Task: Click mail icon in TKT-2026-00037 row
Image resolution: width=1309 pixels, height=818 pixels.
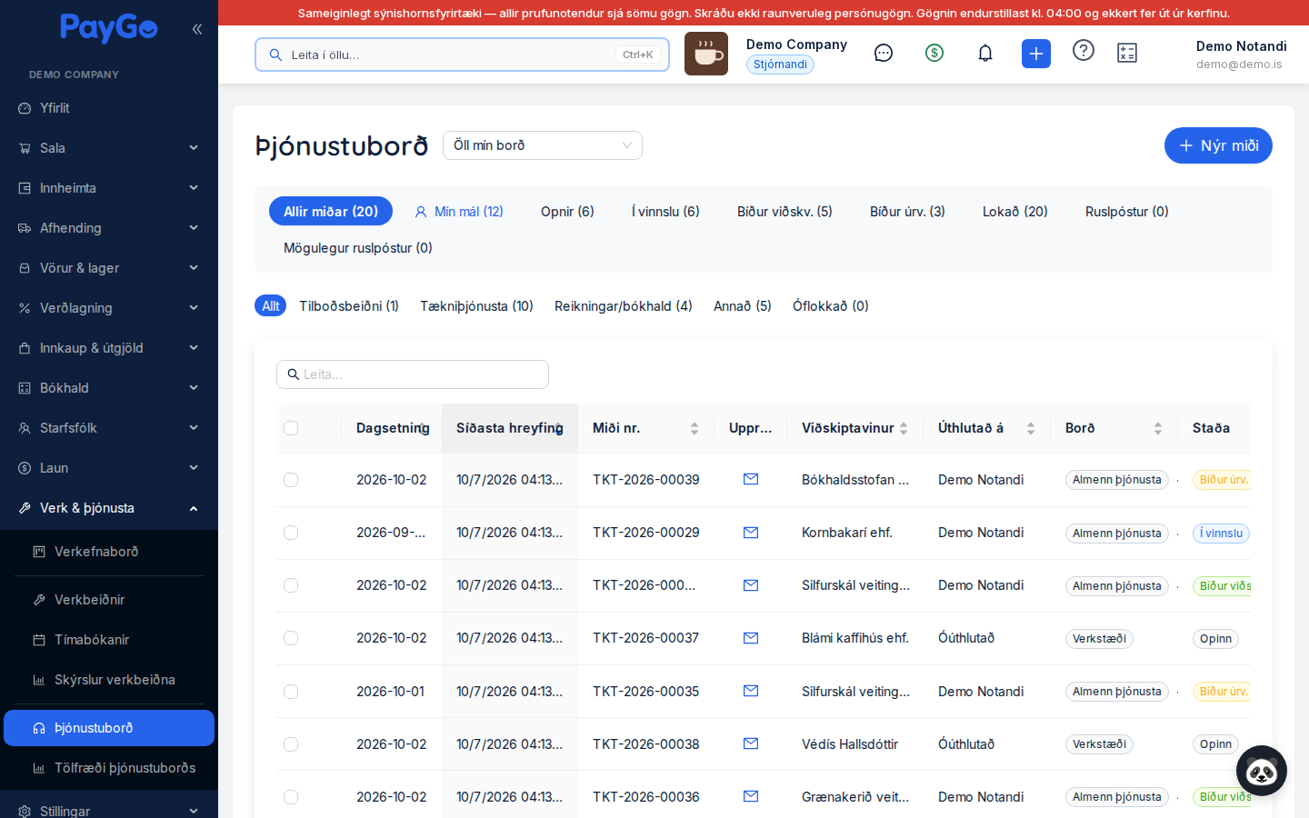Action: (751, 638)
